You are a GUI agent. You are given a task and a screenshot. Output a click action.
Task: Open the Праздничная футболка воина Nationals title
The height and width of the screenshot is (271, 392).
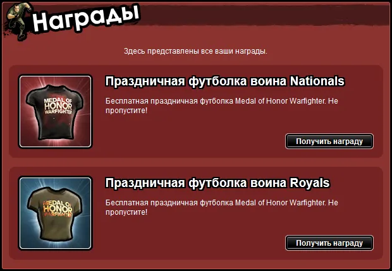pyautogui.click(x=224, y=81)
